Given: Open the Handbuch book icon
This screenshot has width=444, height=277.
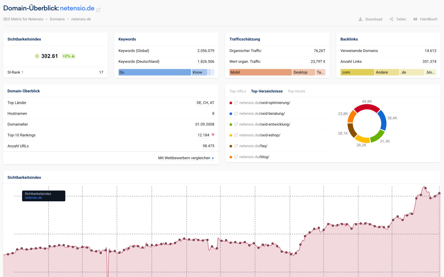Looking at the screenshot, I should click(415, 19).
